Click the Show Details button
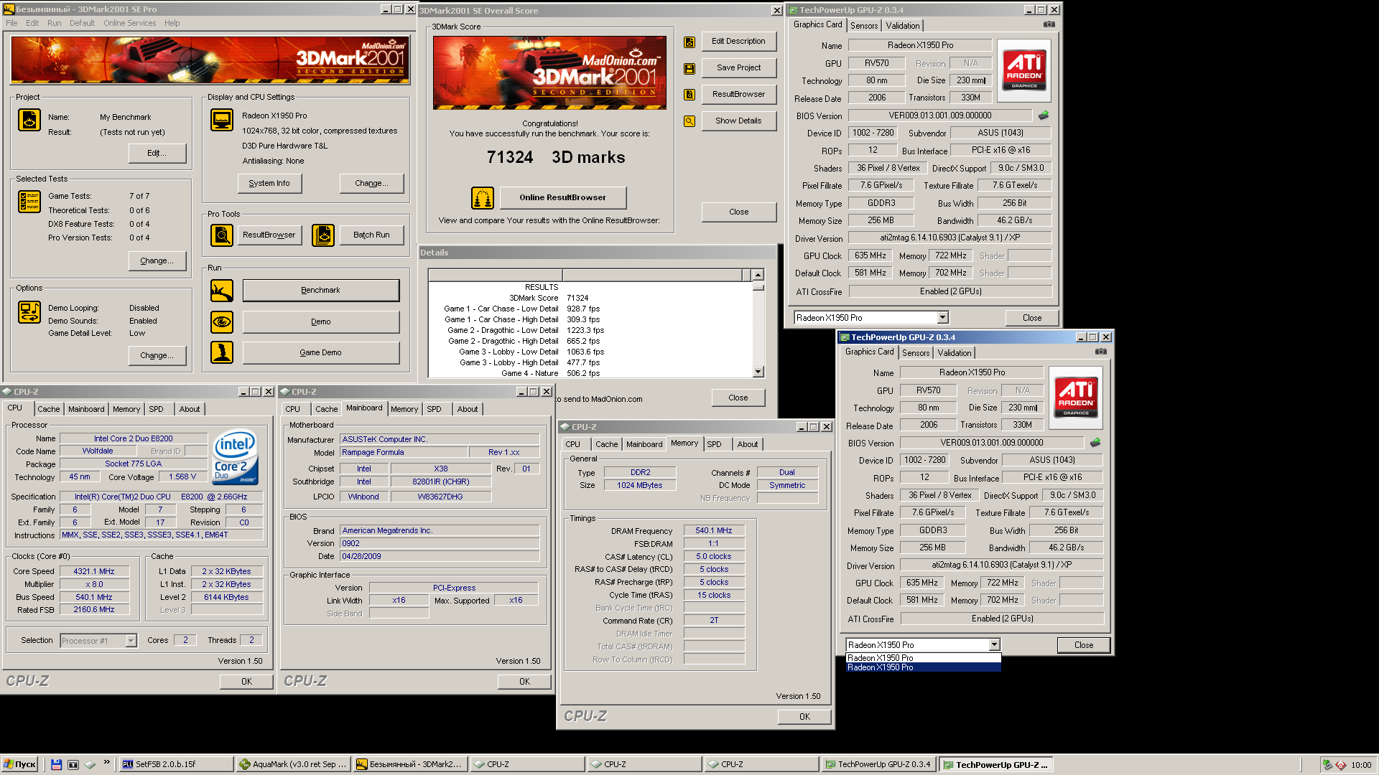The height and width of the screenshot is (775, 1379). (738, 121)
